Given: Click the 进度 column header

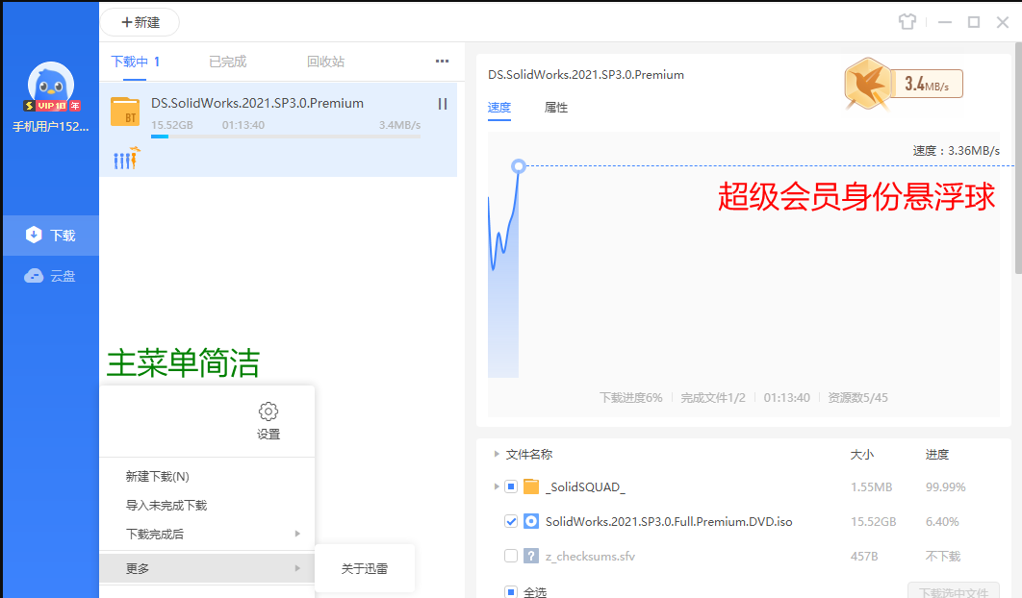Looking at the screenshot, I should [x=936, y=455].
